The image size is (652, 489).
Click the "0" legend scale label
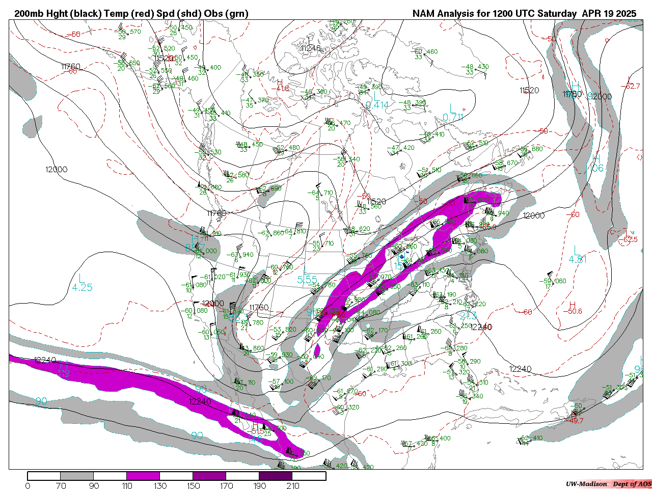[28, 485]
